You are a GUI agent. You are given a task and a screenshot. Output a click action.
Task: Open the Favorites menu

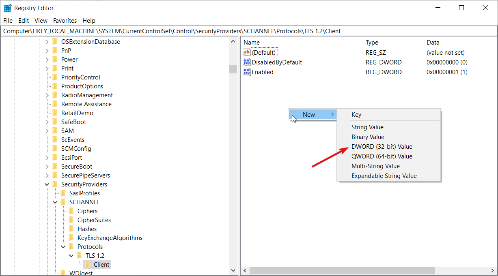[x=65, y=20]
